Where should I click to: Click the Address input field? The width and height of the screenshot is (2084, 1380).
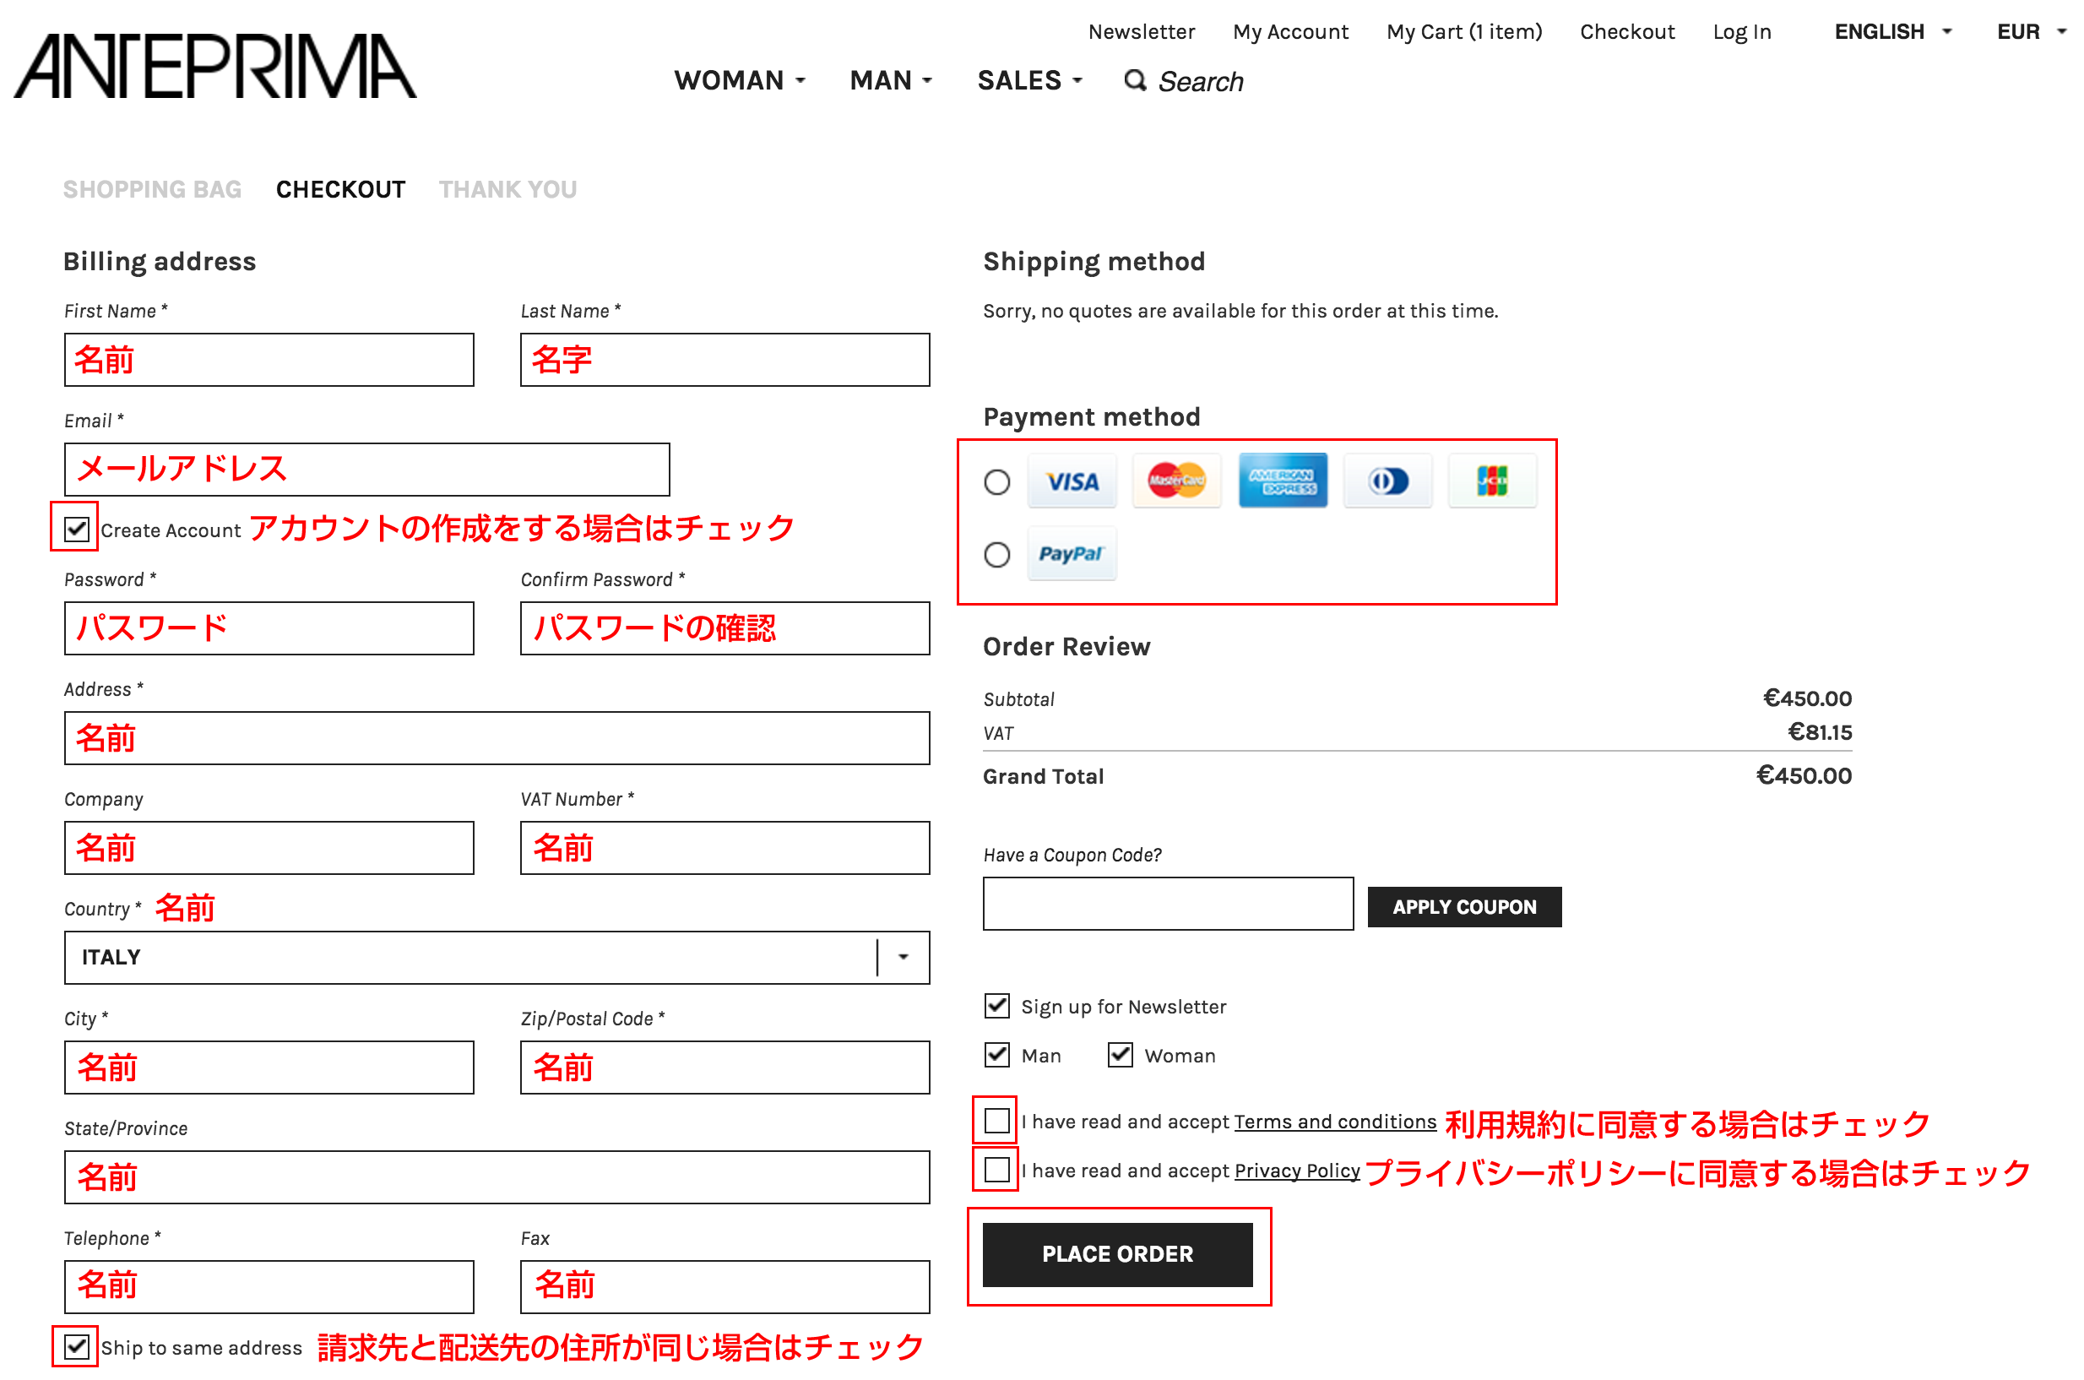coord(497,738)
